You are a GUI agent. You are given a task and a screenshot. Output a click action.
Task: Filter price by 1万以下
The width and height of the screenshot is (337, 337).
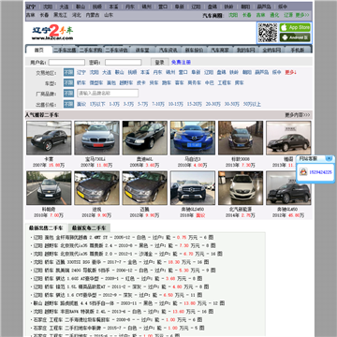(97, 104)
